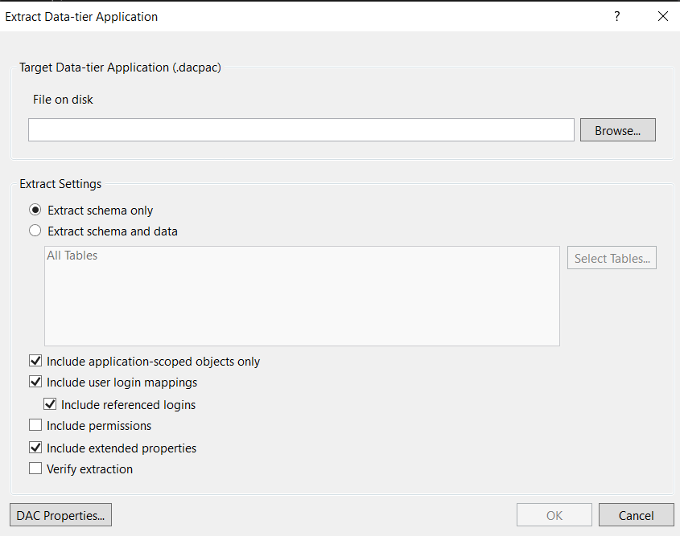Close the Extract Data-tier Application dialog
The image size is (680, 536).
(x=662, y=16)
